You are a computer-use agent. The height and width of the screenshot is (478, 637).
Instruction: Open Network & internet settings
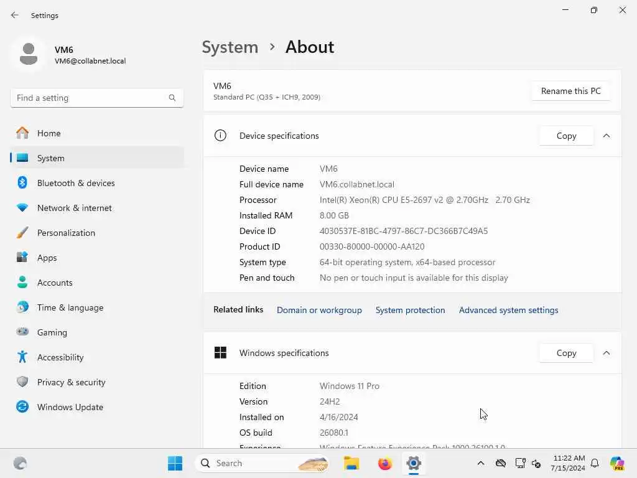point(96,208)
